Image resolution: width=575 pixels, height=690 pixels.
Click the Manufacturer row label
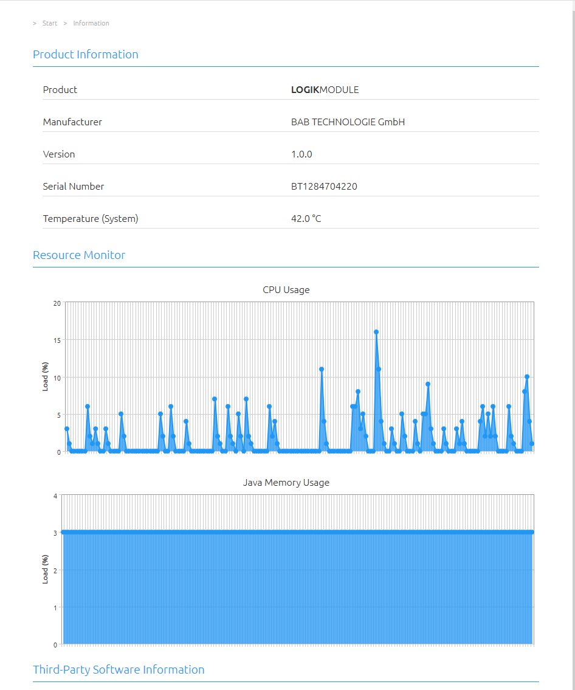72,122
